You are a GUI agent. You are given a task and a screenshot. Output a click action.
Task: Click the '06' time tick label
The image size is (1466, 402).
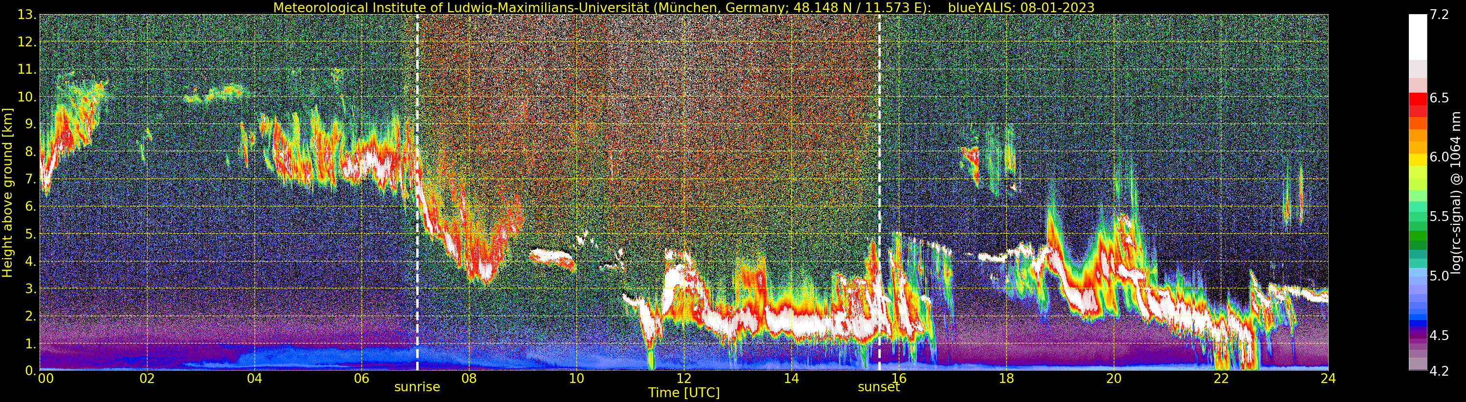point(361,379)
